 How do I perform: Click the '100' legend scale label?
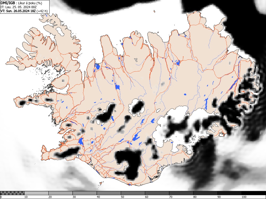click(244, 197)
